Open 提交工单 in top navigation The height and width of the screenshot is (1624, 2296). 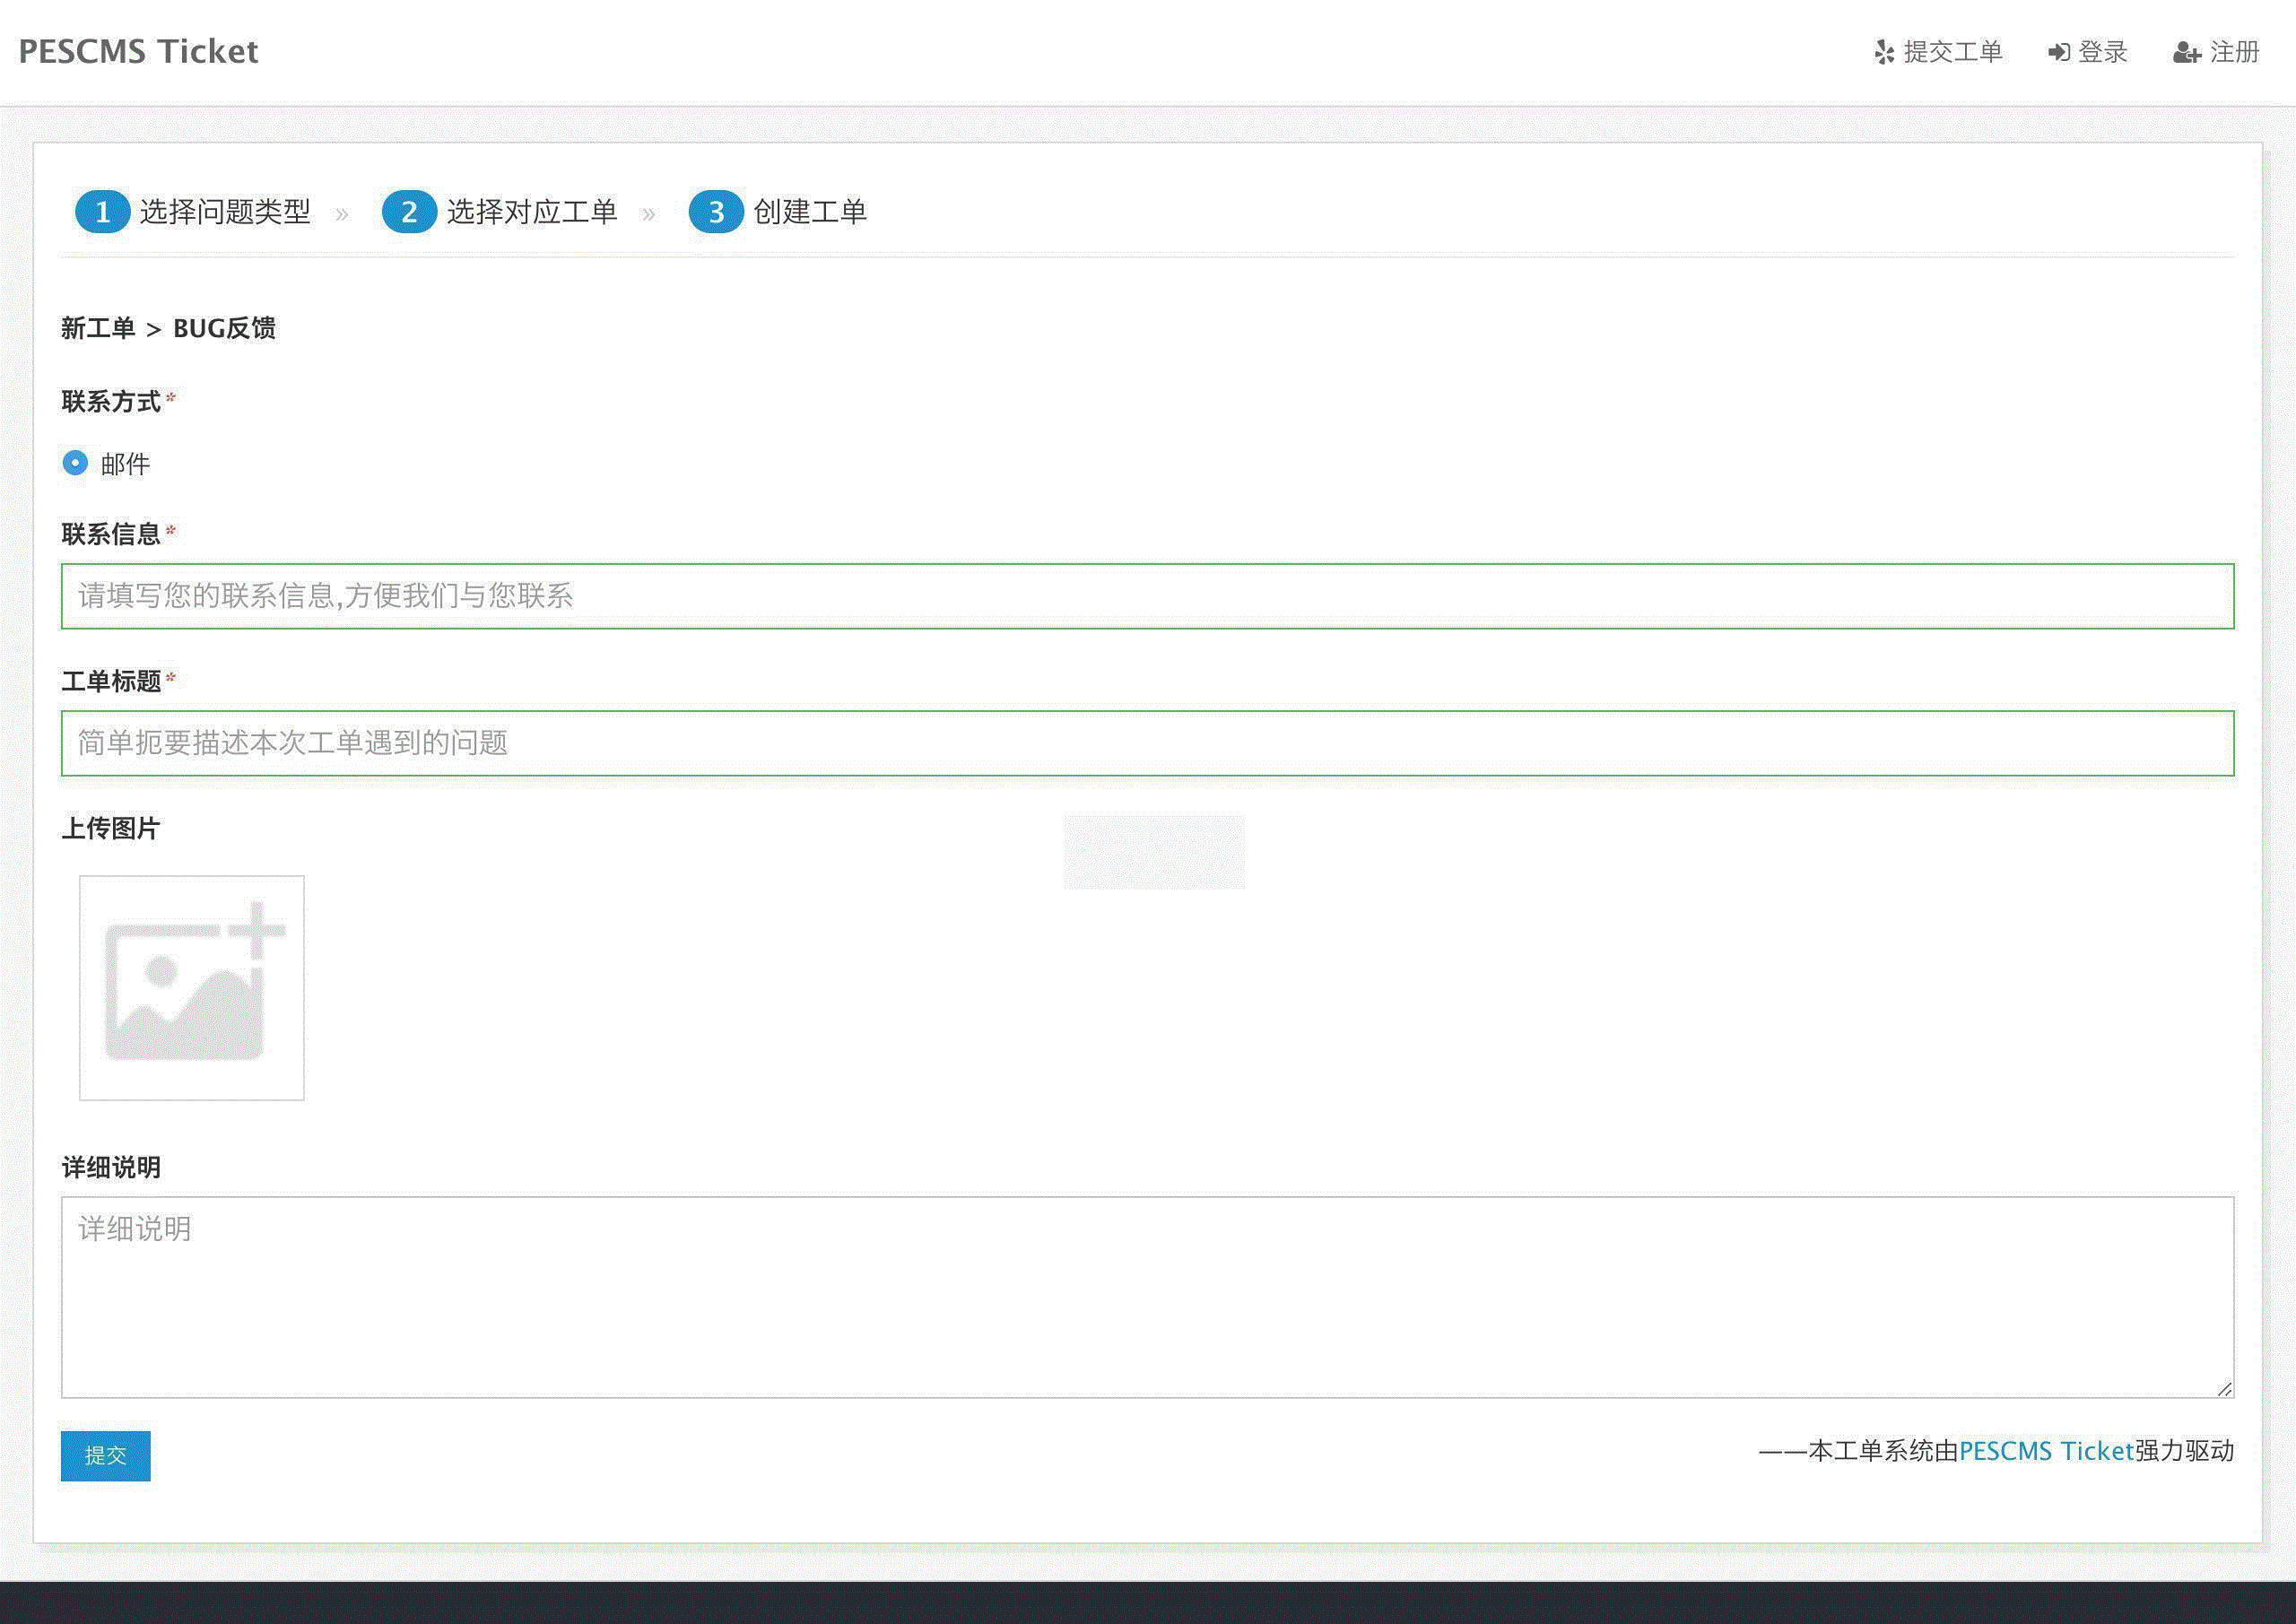tap(1952, 52)
